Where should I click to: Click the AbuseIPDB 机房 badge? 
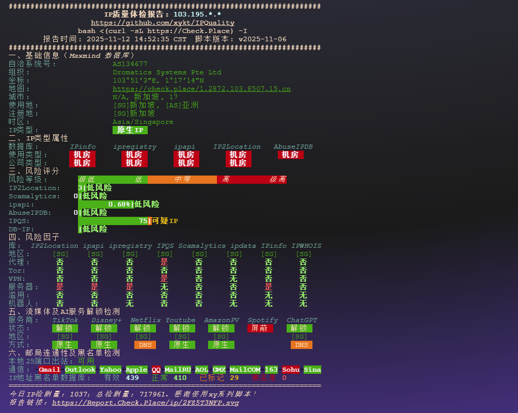pos(290,154)
